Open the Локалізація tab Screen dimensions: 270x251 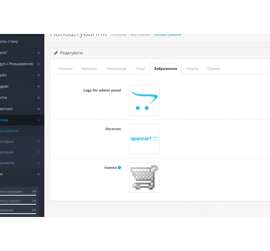pyautogui.click(x=116, y=69)
